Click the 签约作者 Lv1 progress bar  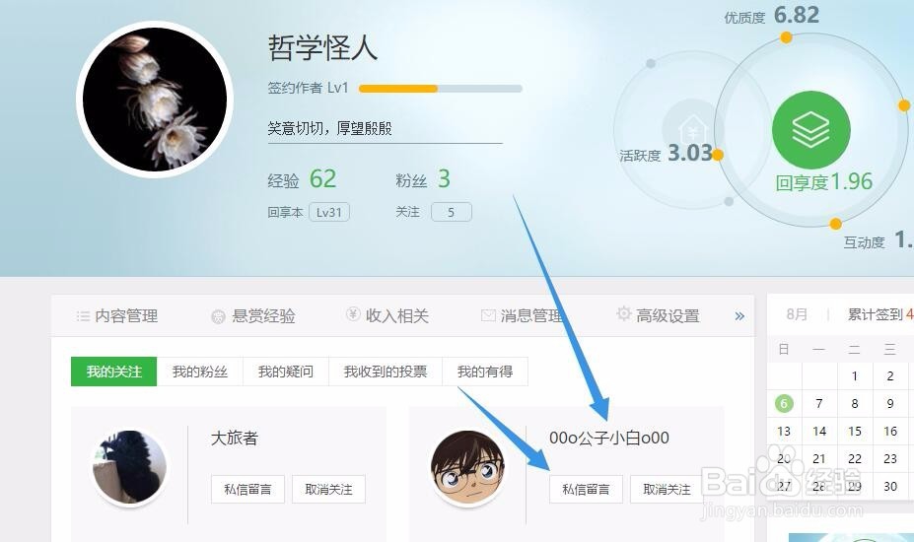pos(440,89)
